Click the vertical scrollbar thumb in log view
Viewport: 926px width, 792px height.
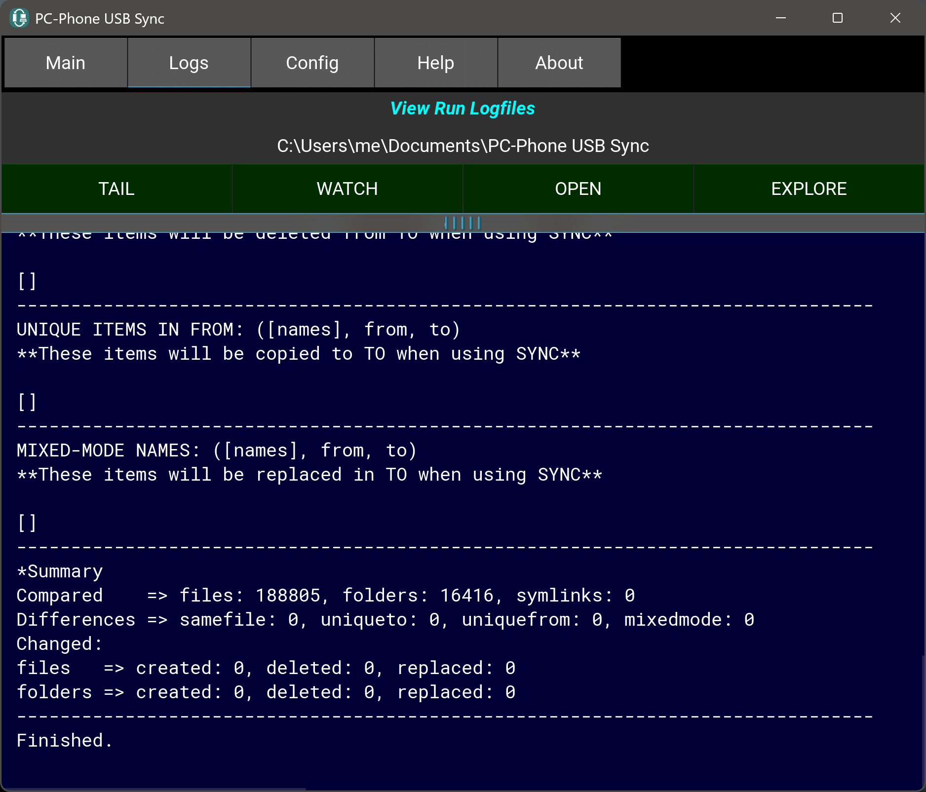point(923,720)
